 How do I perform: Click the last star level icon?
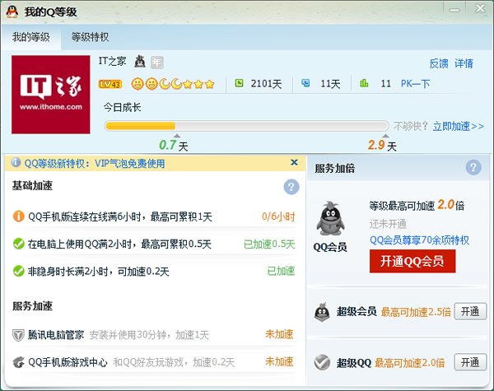coord(209,84)
